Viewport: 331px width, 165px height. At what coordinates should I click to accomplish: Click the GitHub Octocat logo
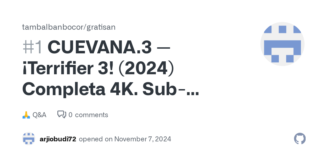300,139
